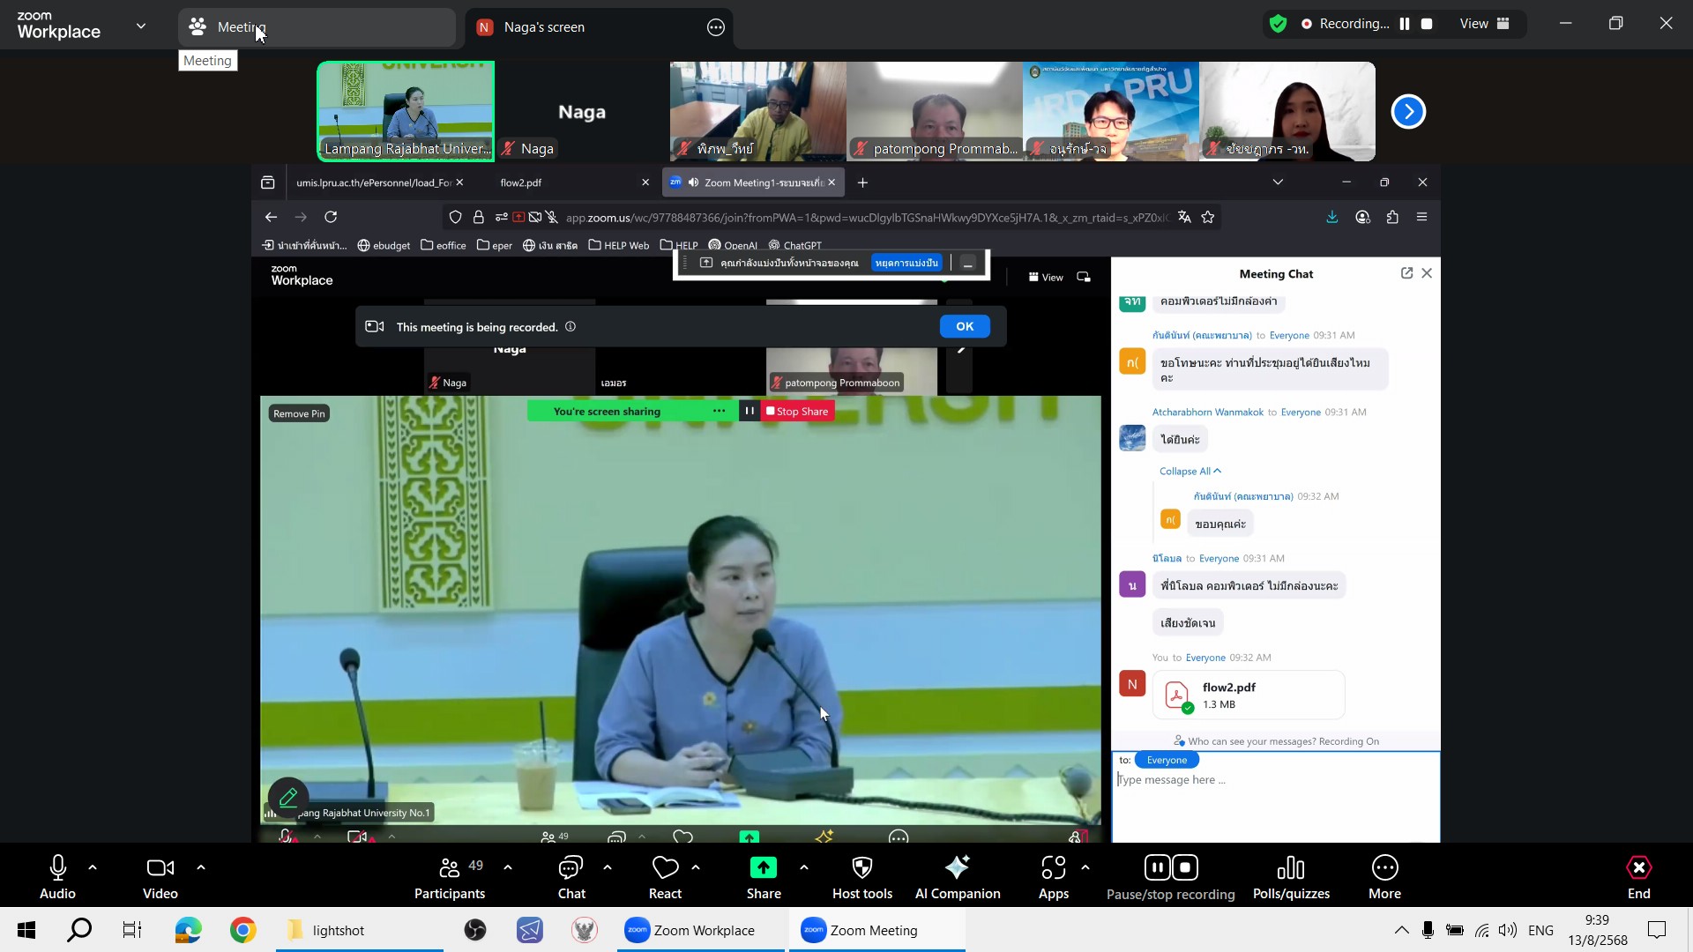Viewport: 1693px width, 952px height.
Task: Open the flow2.pdf file attachment
Action: (x=1249, y=695)
